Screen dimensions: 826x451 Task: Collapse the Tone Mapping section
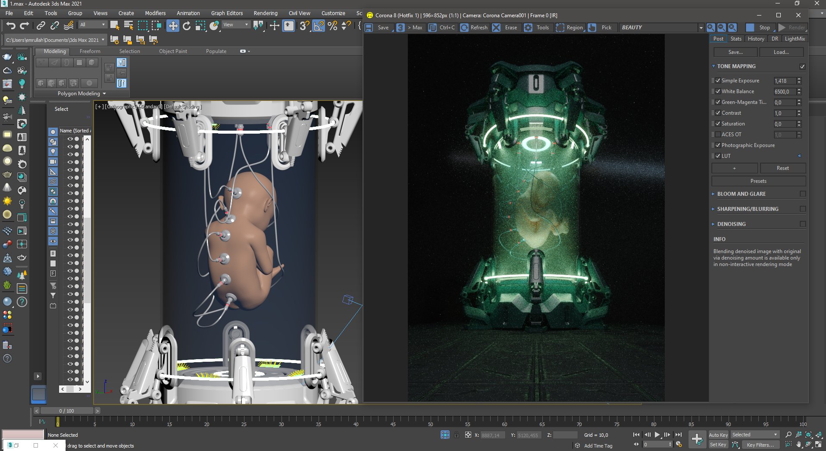click(713, 66)
